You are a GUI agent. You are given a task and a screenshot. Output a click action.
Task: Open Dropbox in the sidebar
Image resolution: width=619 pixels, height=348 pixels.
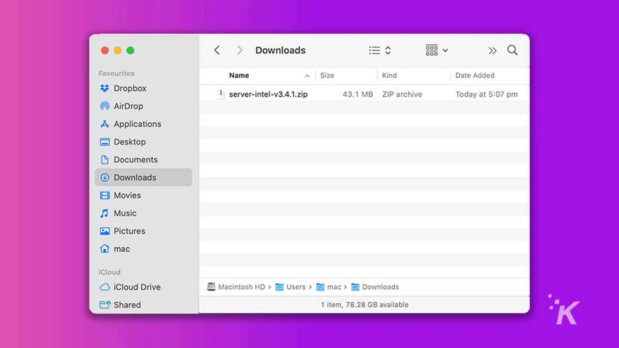tap(130, 88)
